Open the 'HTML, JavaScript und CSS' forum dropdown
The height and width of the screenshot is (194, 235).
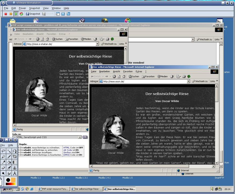click(80, 137)
